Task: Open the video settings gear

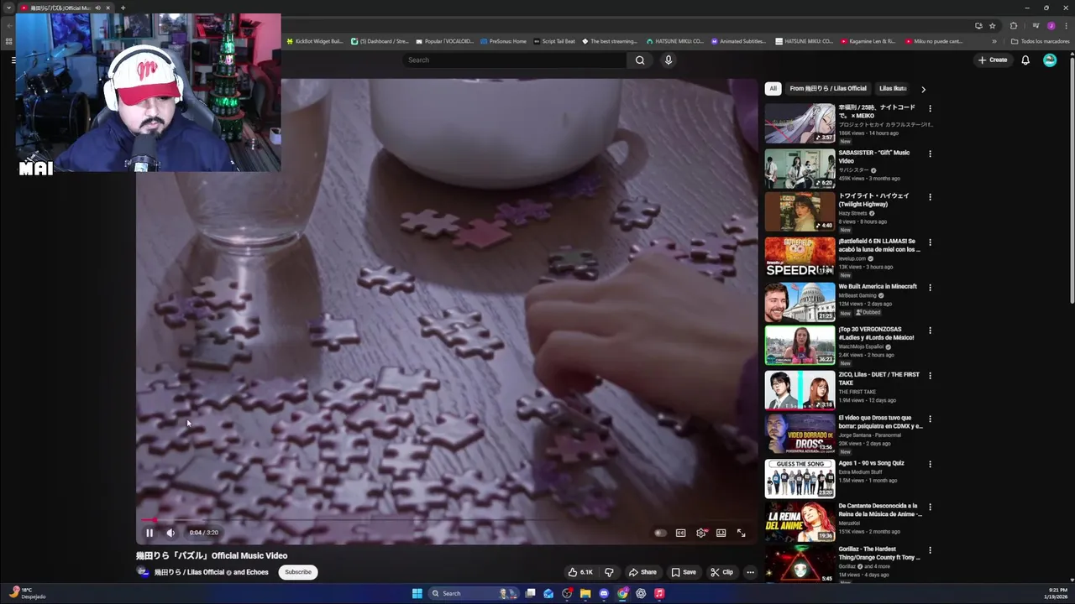Action: 700,533
